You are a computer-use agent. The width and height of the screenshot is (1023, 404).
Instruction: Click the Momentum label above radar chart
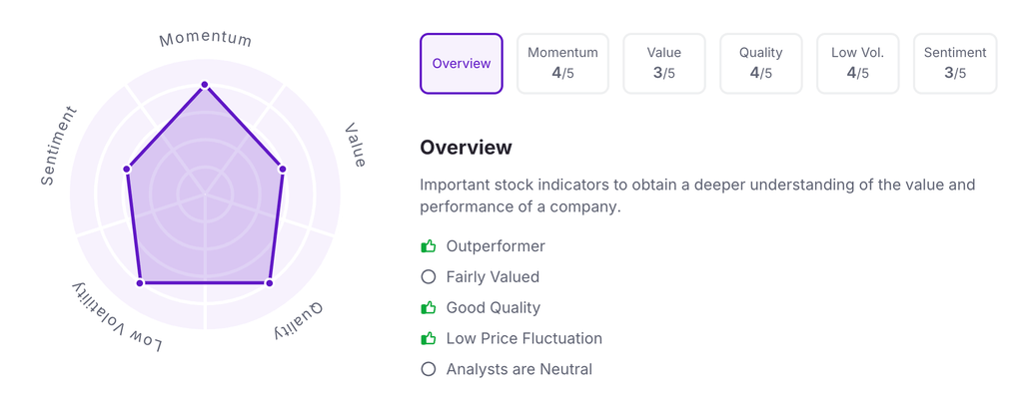(206, 40)
